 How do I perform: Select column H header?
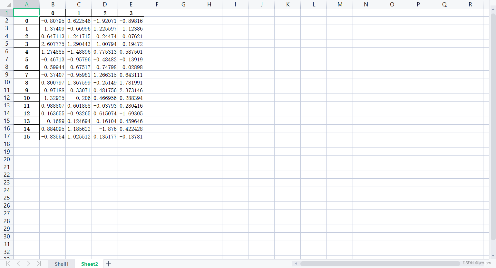coord(209,4)
